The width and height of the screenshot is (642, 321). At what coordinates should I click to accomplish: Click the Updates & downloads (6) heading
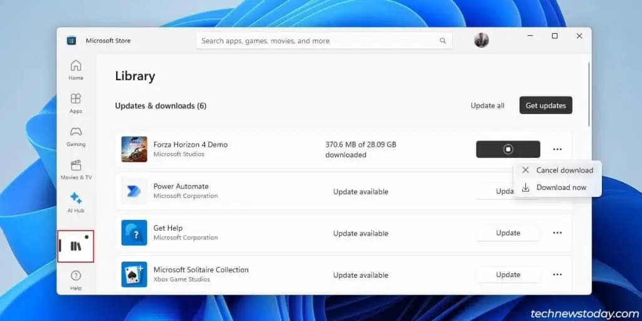[x=160, y=105]
